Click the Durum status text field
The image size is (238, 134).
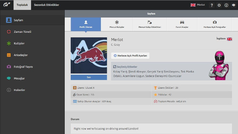click(x=151, y=128)
